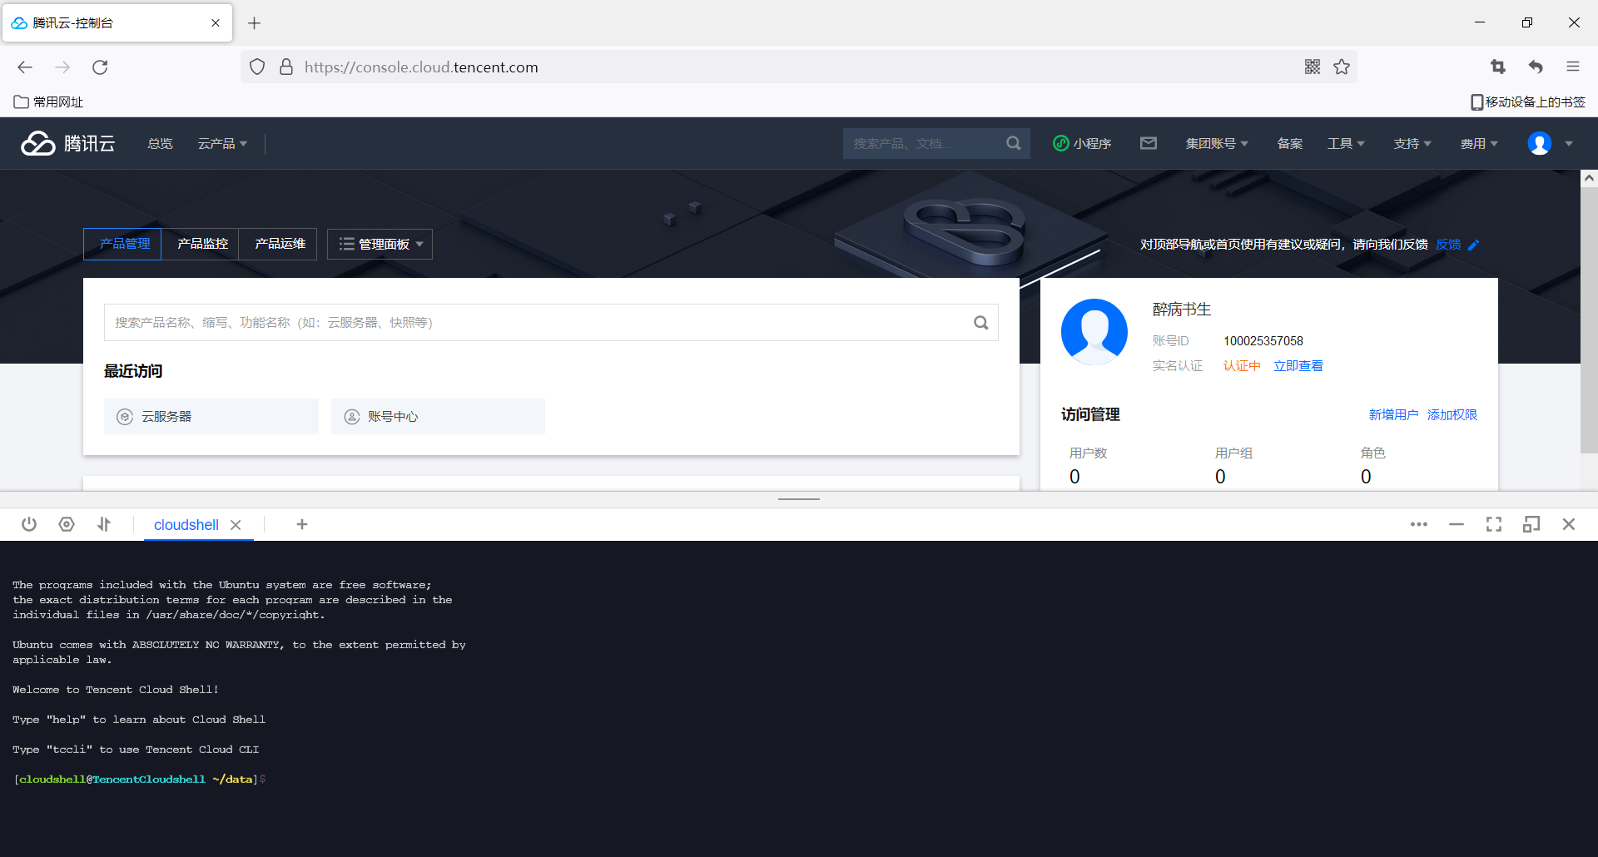Open cloudshell settings gear icon
Viewport: 1598px width, 857px height.
tap(67, 524)
